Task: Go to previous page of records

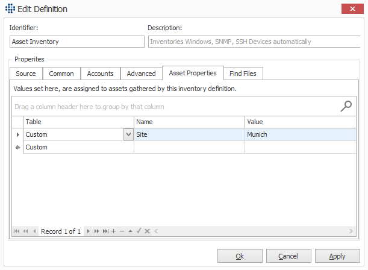Action: coord(25,231)
